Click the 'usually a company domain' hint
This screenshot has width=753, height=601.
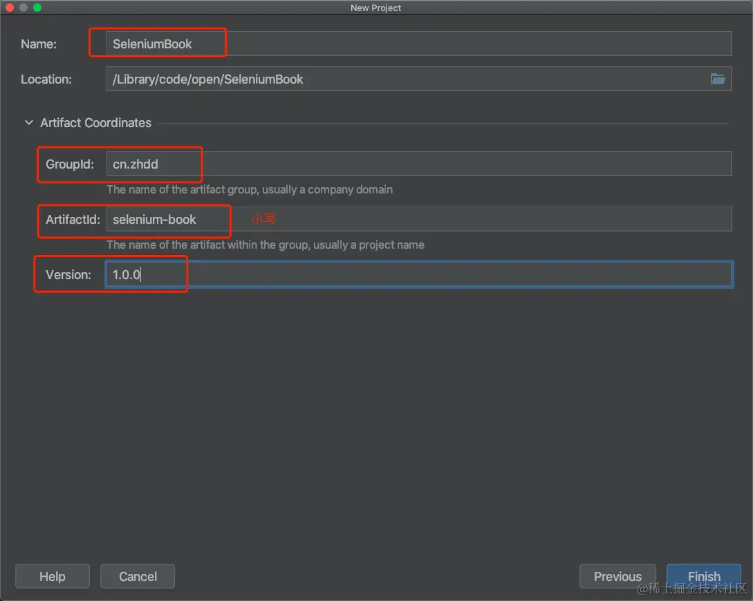(x=249, y=189)
